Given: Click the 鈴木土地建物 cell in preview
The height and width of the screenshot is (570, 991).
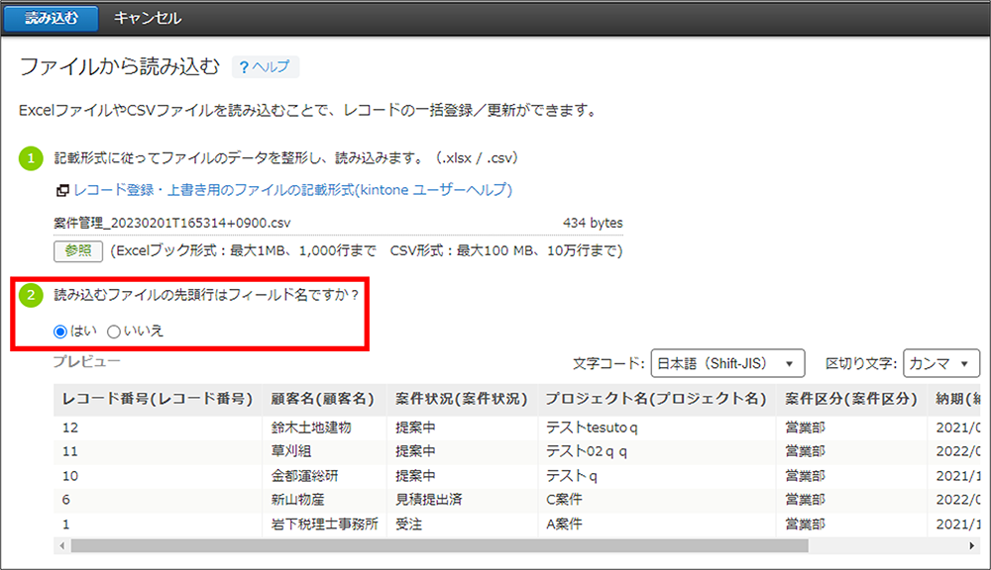Looking at the screenshot, I should (311, 427).
